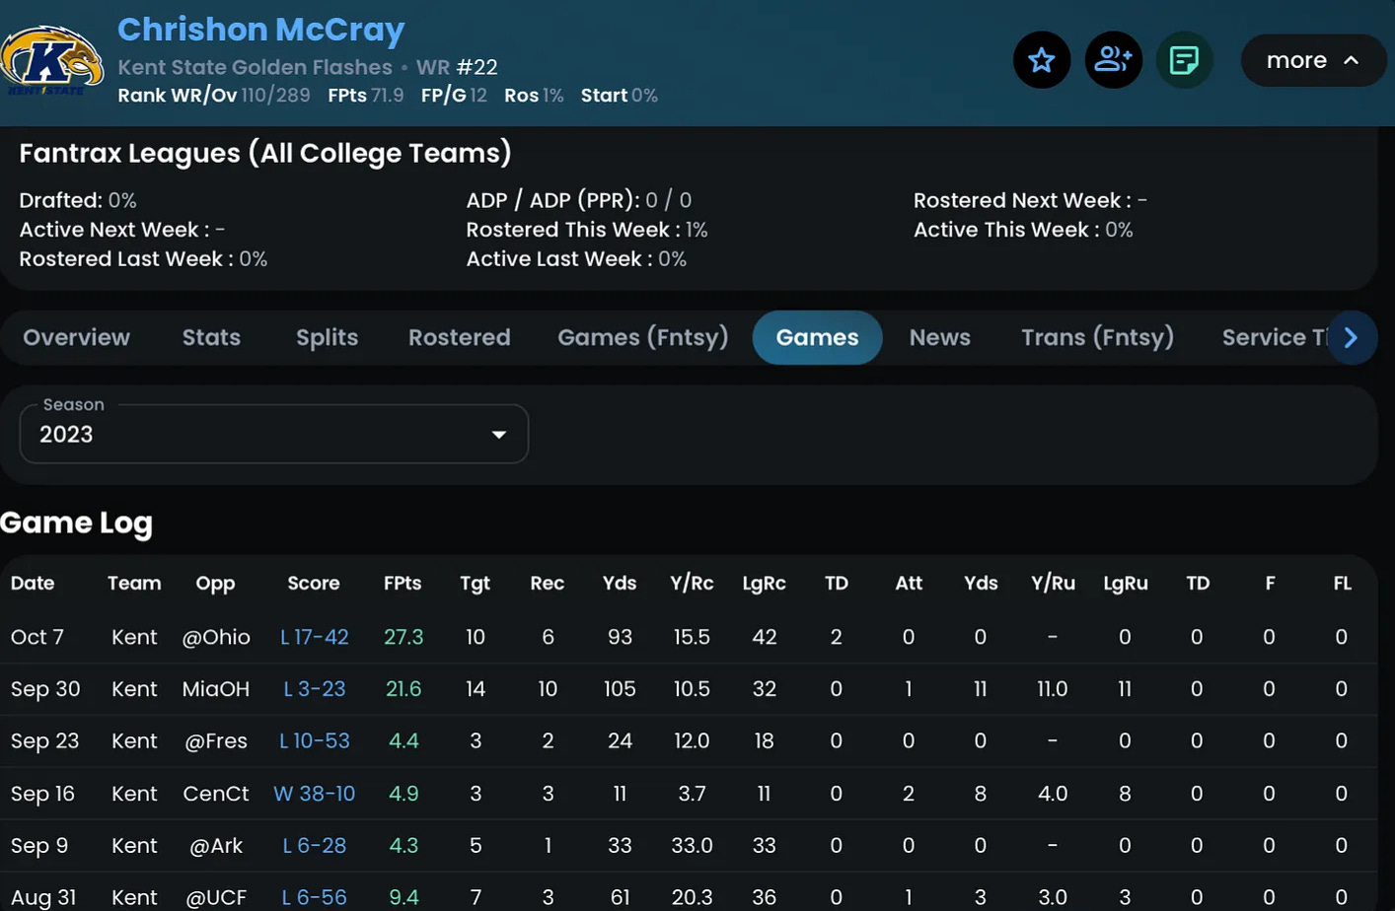The width and height of the screenshot is (1395, 911).
Task: Click the LgRc column header
Action: pos(764,584)
